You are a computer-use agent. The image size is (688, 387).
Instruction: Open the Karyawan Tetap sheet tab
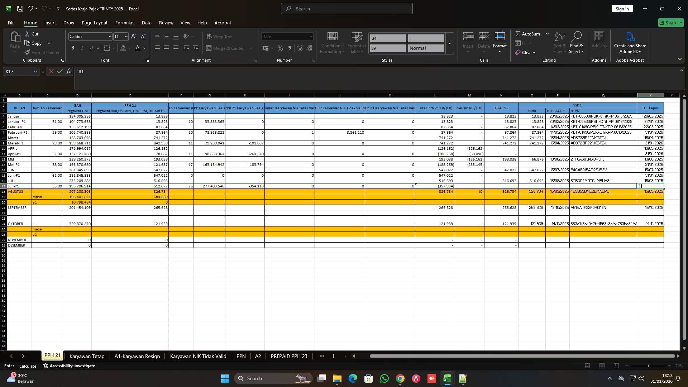[87, 356]
